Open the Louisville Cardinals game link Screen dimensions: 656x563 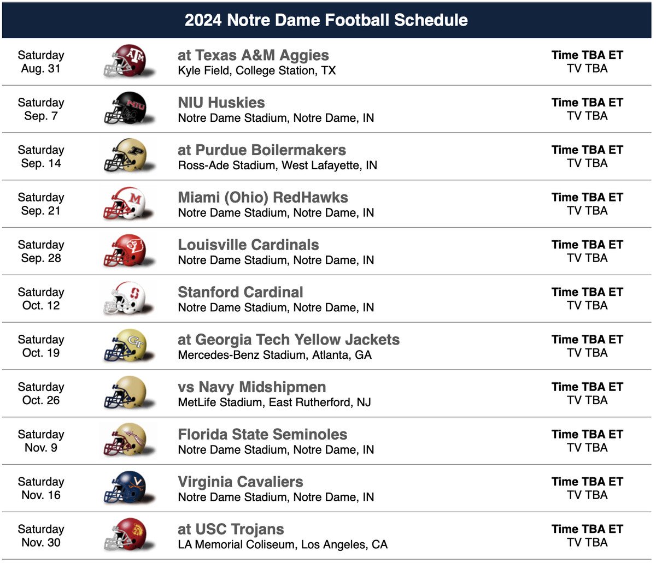tap(249, 245)
